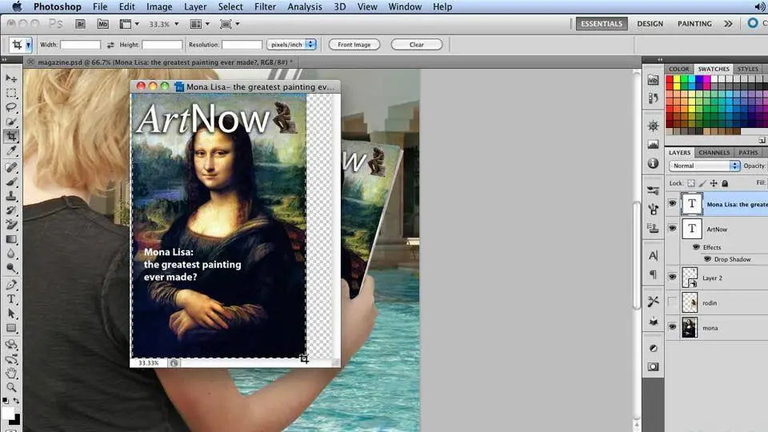
Task: Select the Eraser tool
Action: pos(10,225)
